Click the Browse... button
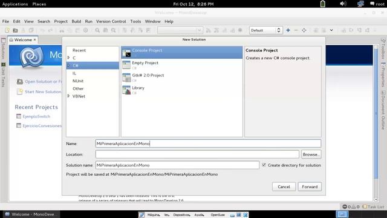 pyautogui.click(x=311, y=154)
